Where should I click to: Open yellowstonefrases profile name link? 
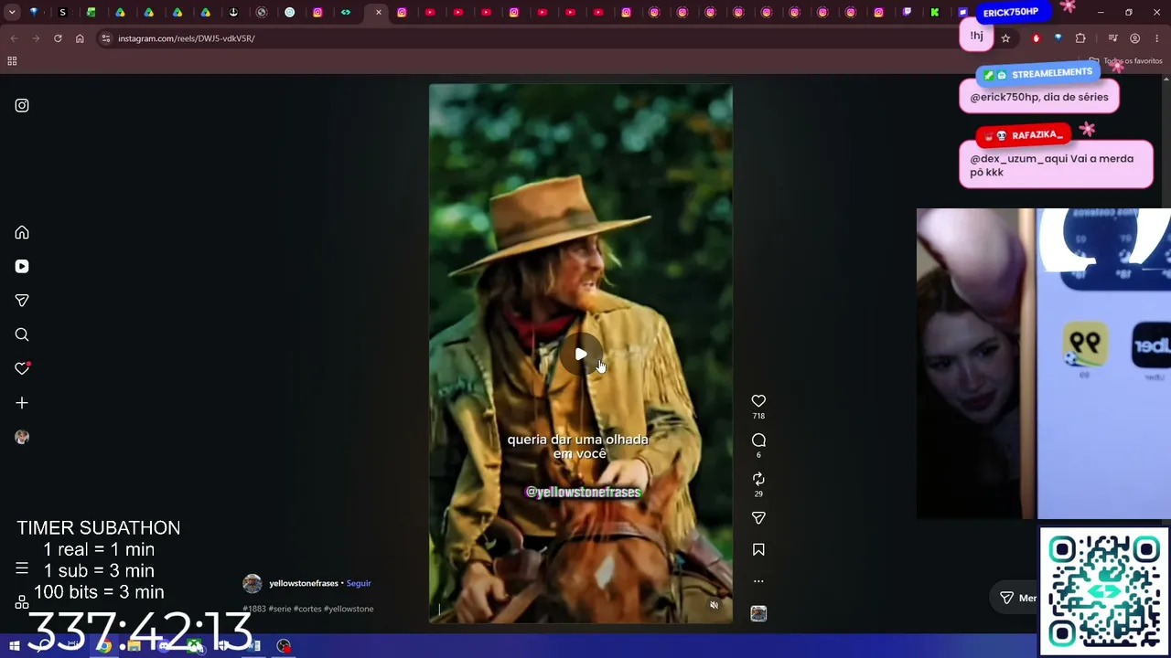[x=304, y=583]
